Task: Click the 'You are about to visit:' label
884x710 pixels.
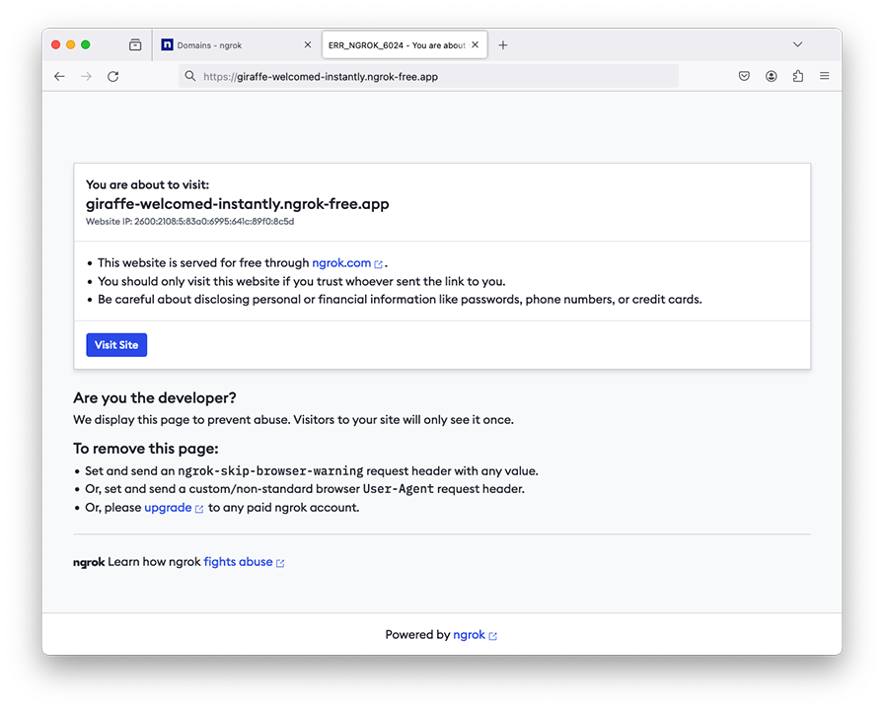Action: (x=147, y=184)
